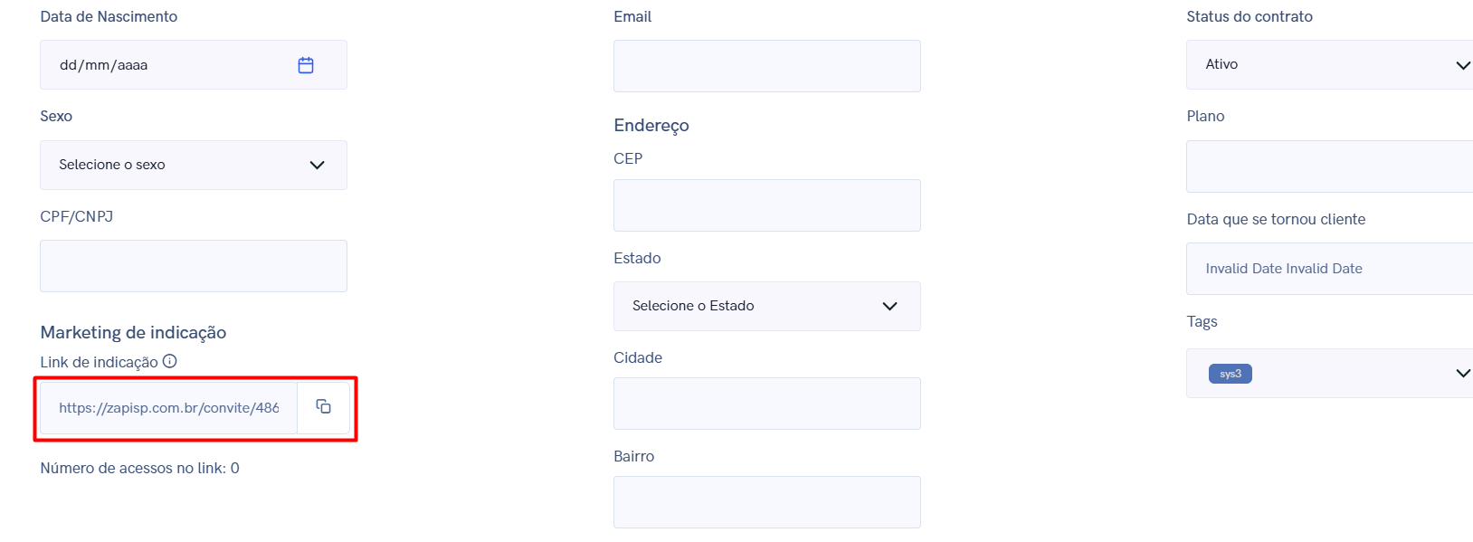Click the info icon beside Link de indicação
The height and width of the screenshot is (542, 1473).
coord(169,361)
